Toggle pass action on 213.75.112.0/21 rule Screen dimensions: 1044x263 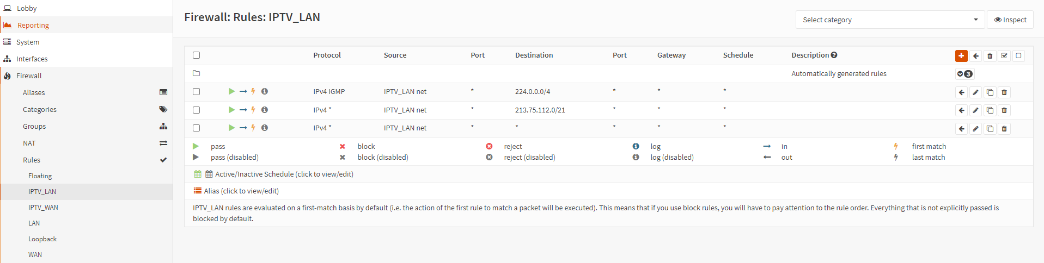[231, 110]
